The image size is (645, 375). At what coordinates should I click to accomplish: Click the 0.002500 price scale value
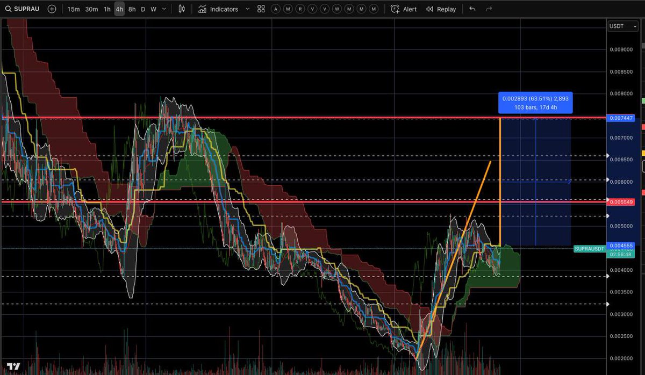(x=621, y=336)
